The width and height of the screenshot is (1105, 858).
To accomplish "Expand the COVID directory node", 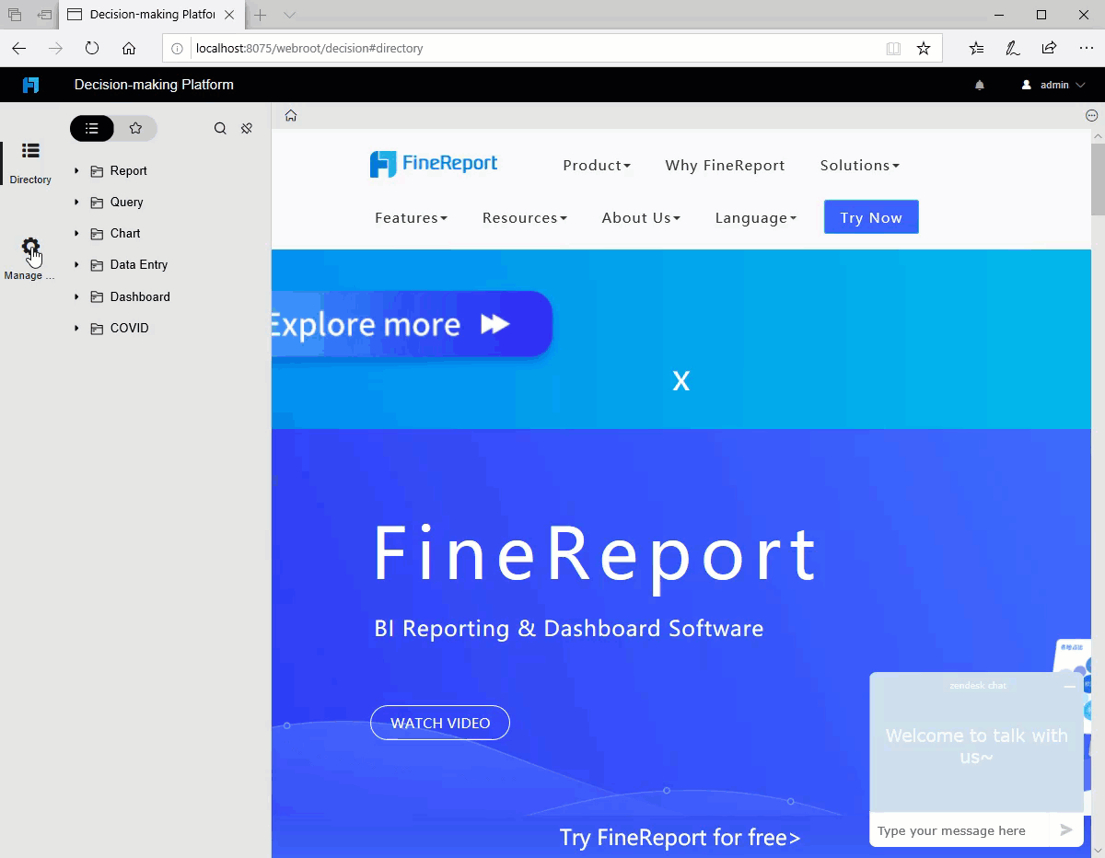I will tap(76, 328).
